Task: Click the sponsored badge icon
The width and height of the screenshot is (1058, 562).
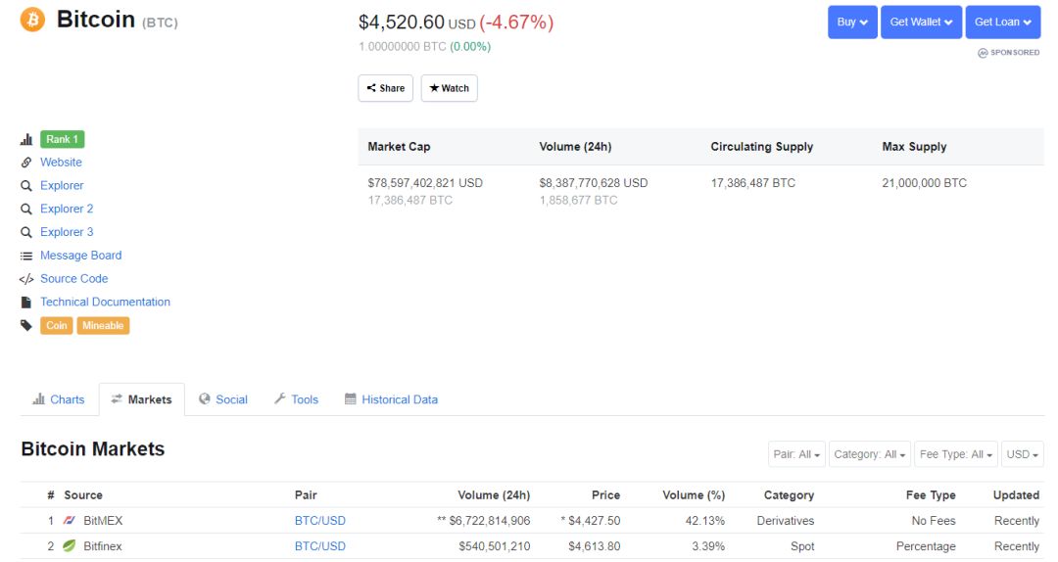Action: click(983, 53)
